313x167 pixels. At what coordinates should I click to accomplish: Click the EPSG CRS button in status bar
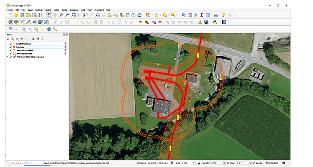tap(272, 163)
